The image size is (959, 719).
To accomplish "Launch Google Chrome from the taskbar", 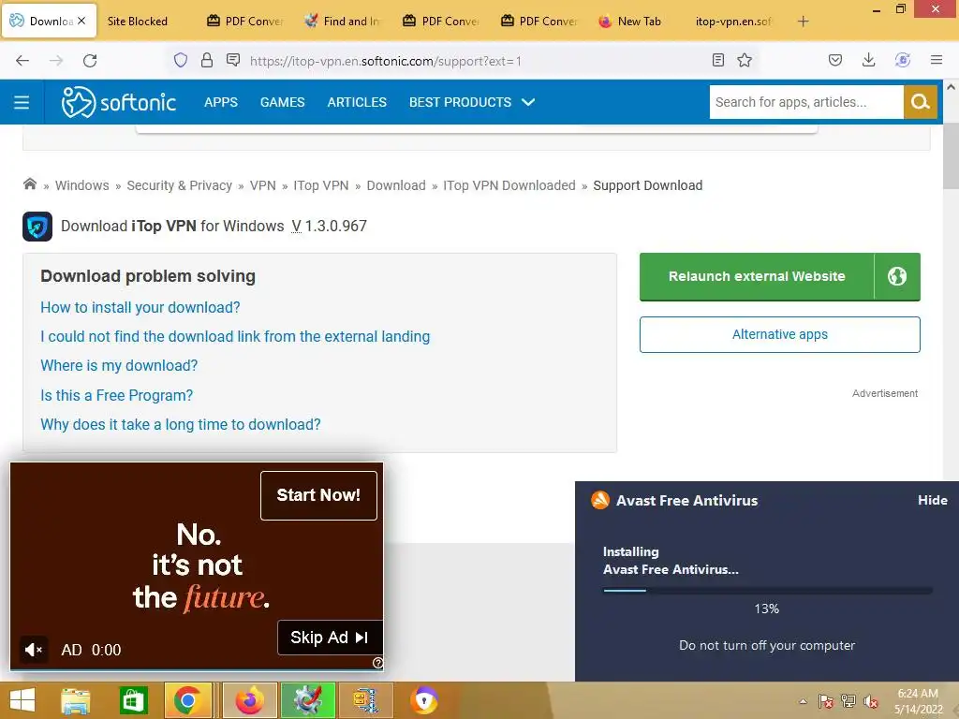I will pos(187,700).
